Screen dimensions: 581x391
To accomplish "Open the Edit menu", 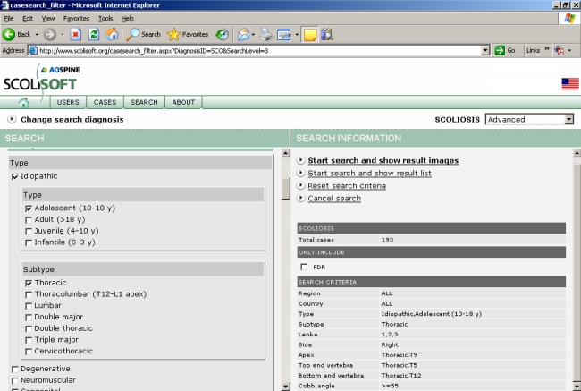I will [28, 18].
